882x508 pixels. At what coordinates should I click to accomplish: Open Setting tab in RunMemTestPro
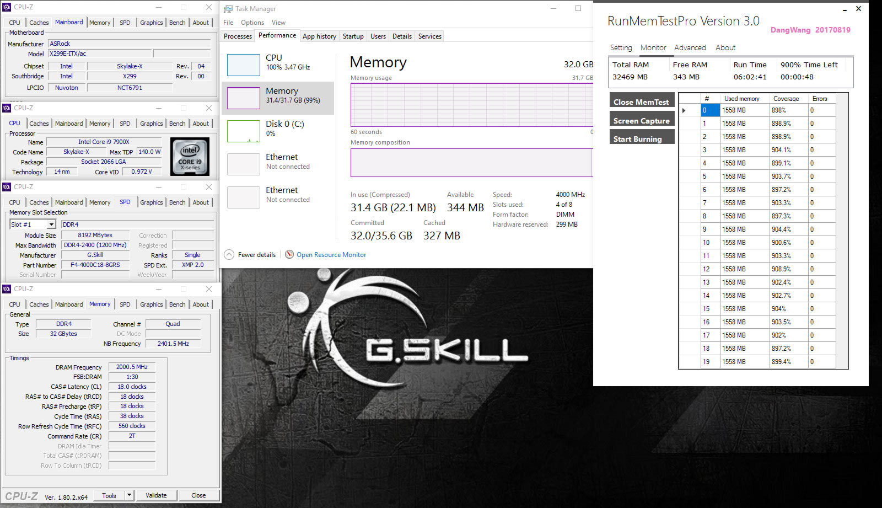pyautogui.click(x=621, y=48)
